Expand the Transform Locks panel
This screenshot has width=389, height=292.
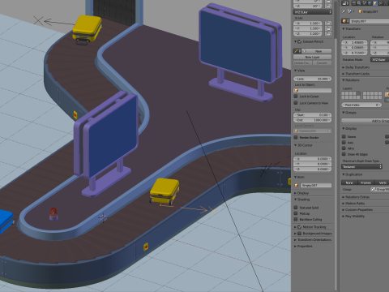tap(344, 74)
